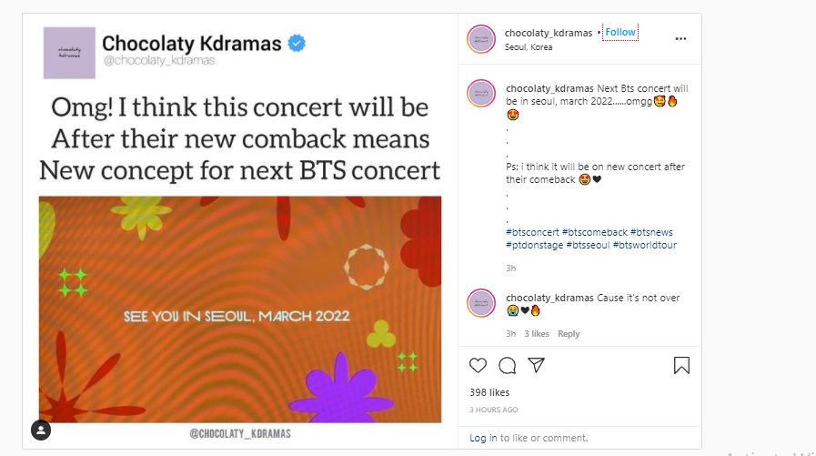This screenshot has height=456, width=816.
Task: Save post with bookmark icon
Action: coord(681,365)
